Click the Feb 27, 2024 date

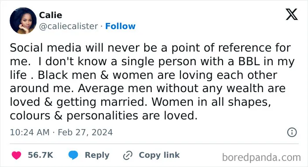(85, 132)
